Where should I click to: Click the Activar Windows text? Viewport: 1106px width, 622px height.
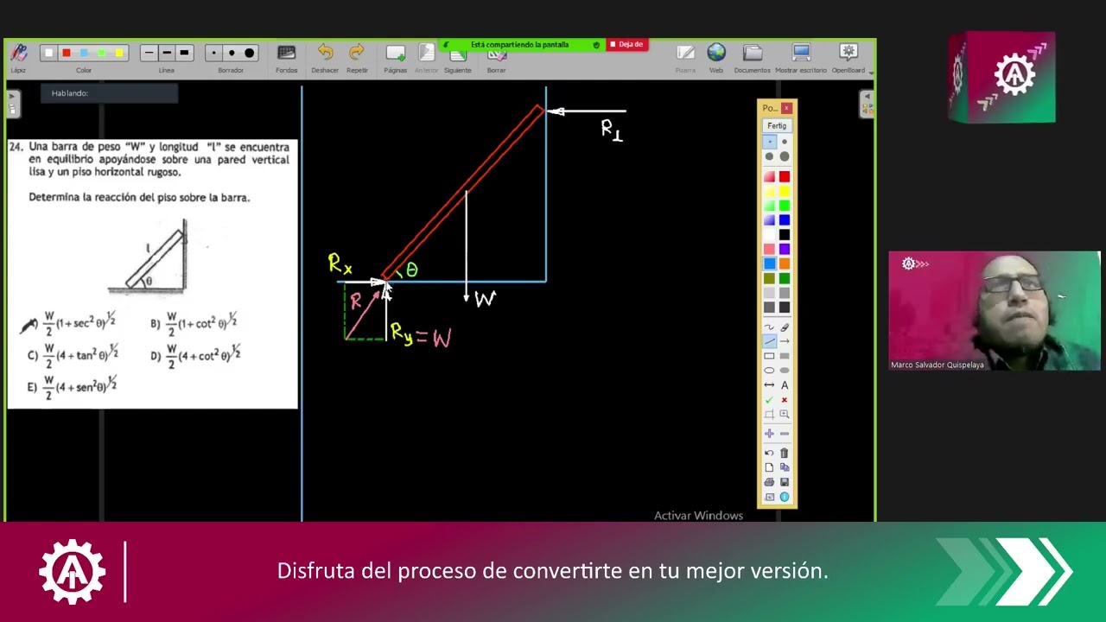(698, 516)
